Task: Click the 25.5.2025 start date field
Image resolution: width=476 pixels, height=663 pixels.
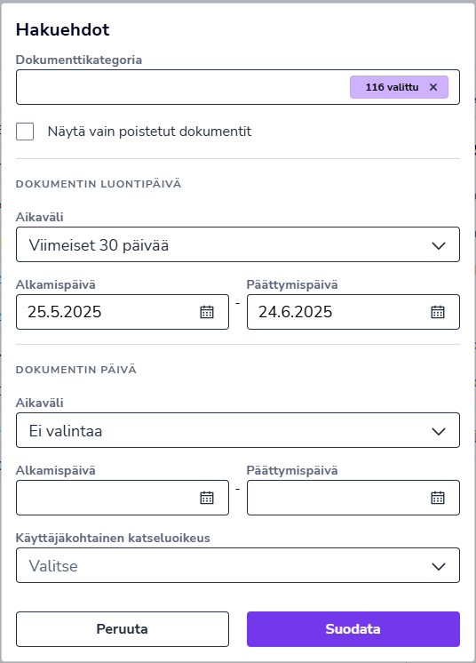Action: 123,312
